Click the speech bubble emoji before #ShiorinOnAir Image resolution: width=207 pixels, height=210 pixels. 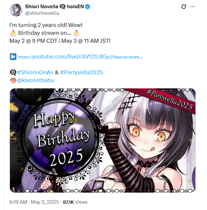13,72
